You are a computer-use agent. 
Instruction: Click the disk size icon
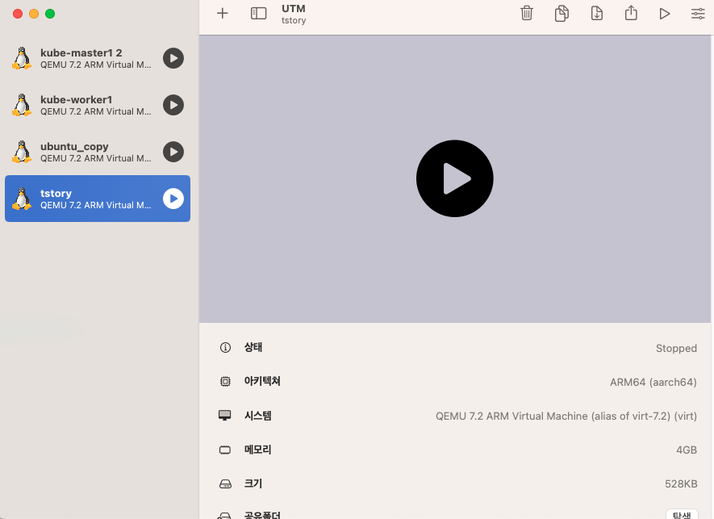[x=225, y=484]
